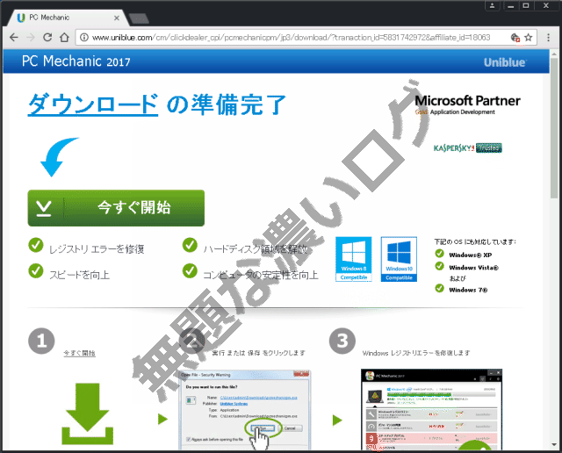Go back to the previous page
This screenshot has height=453, width=562.
[x=14, y=37]
